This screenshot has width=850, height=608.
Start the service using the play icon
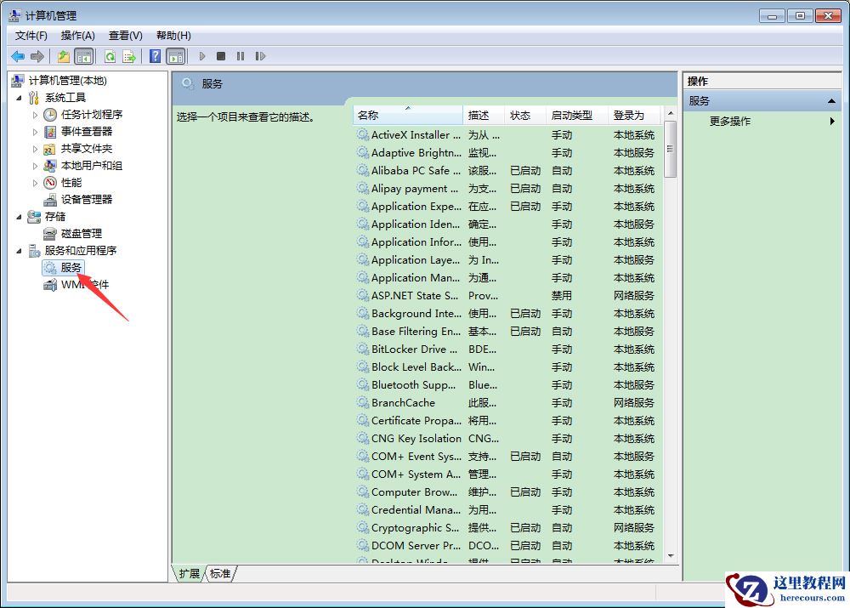coord(201,55)
